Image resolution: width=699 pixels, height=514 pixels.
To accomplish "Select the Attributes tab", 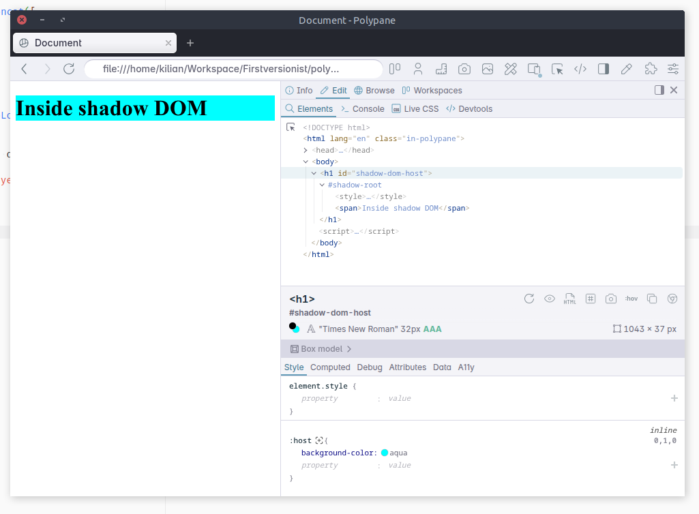I will coord(407,367).
